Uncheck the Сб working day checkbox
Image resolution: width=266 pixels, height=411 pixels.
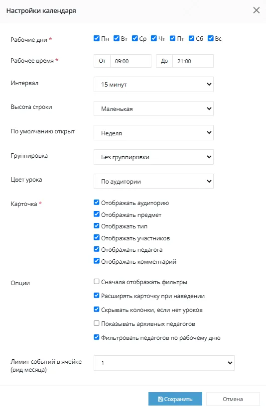tap(191, 38)
